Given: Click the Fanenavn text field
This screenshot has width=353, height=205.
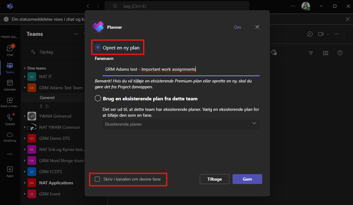Looking at the screenshot, I should tap(181, 69).
